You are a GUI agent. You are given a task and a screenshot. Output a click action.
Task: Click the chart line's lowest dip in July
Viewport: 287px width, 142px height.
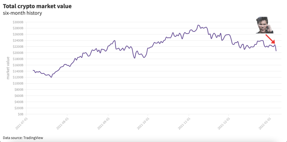tap(51, 77)
